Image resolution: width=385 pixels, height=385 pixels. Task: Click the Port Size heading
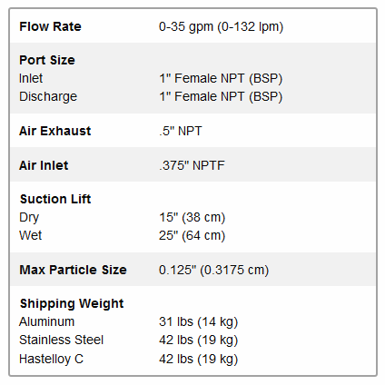point(47,60)
